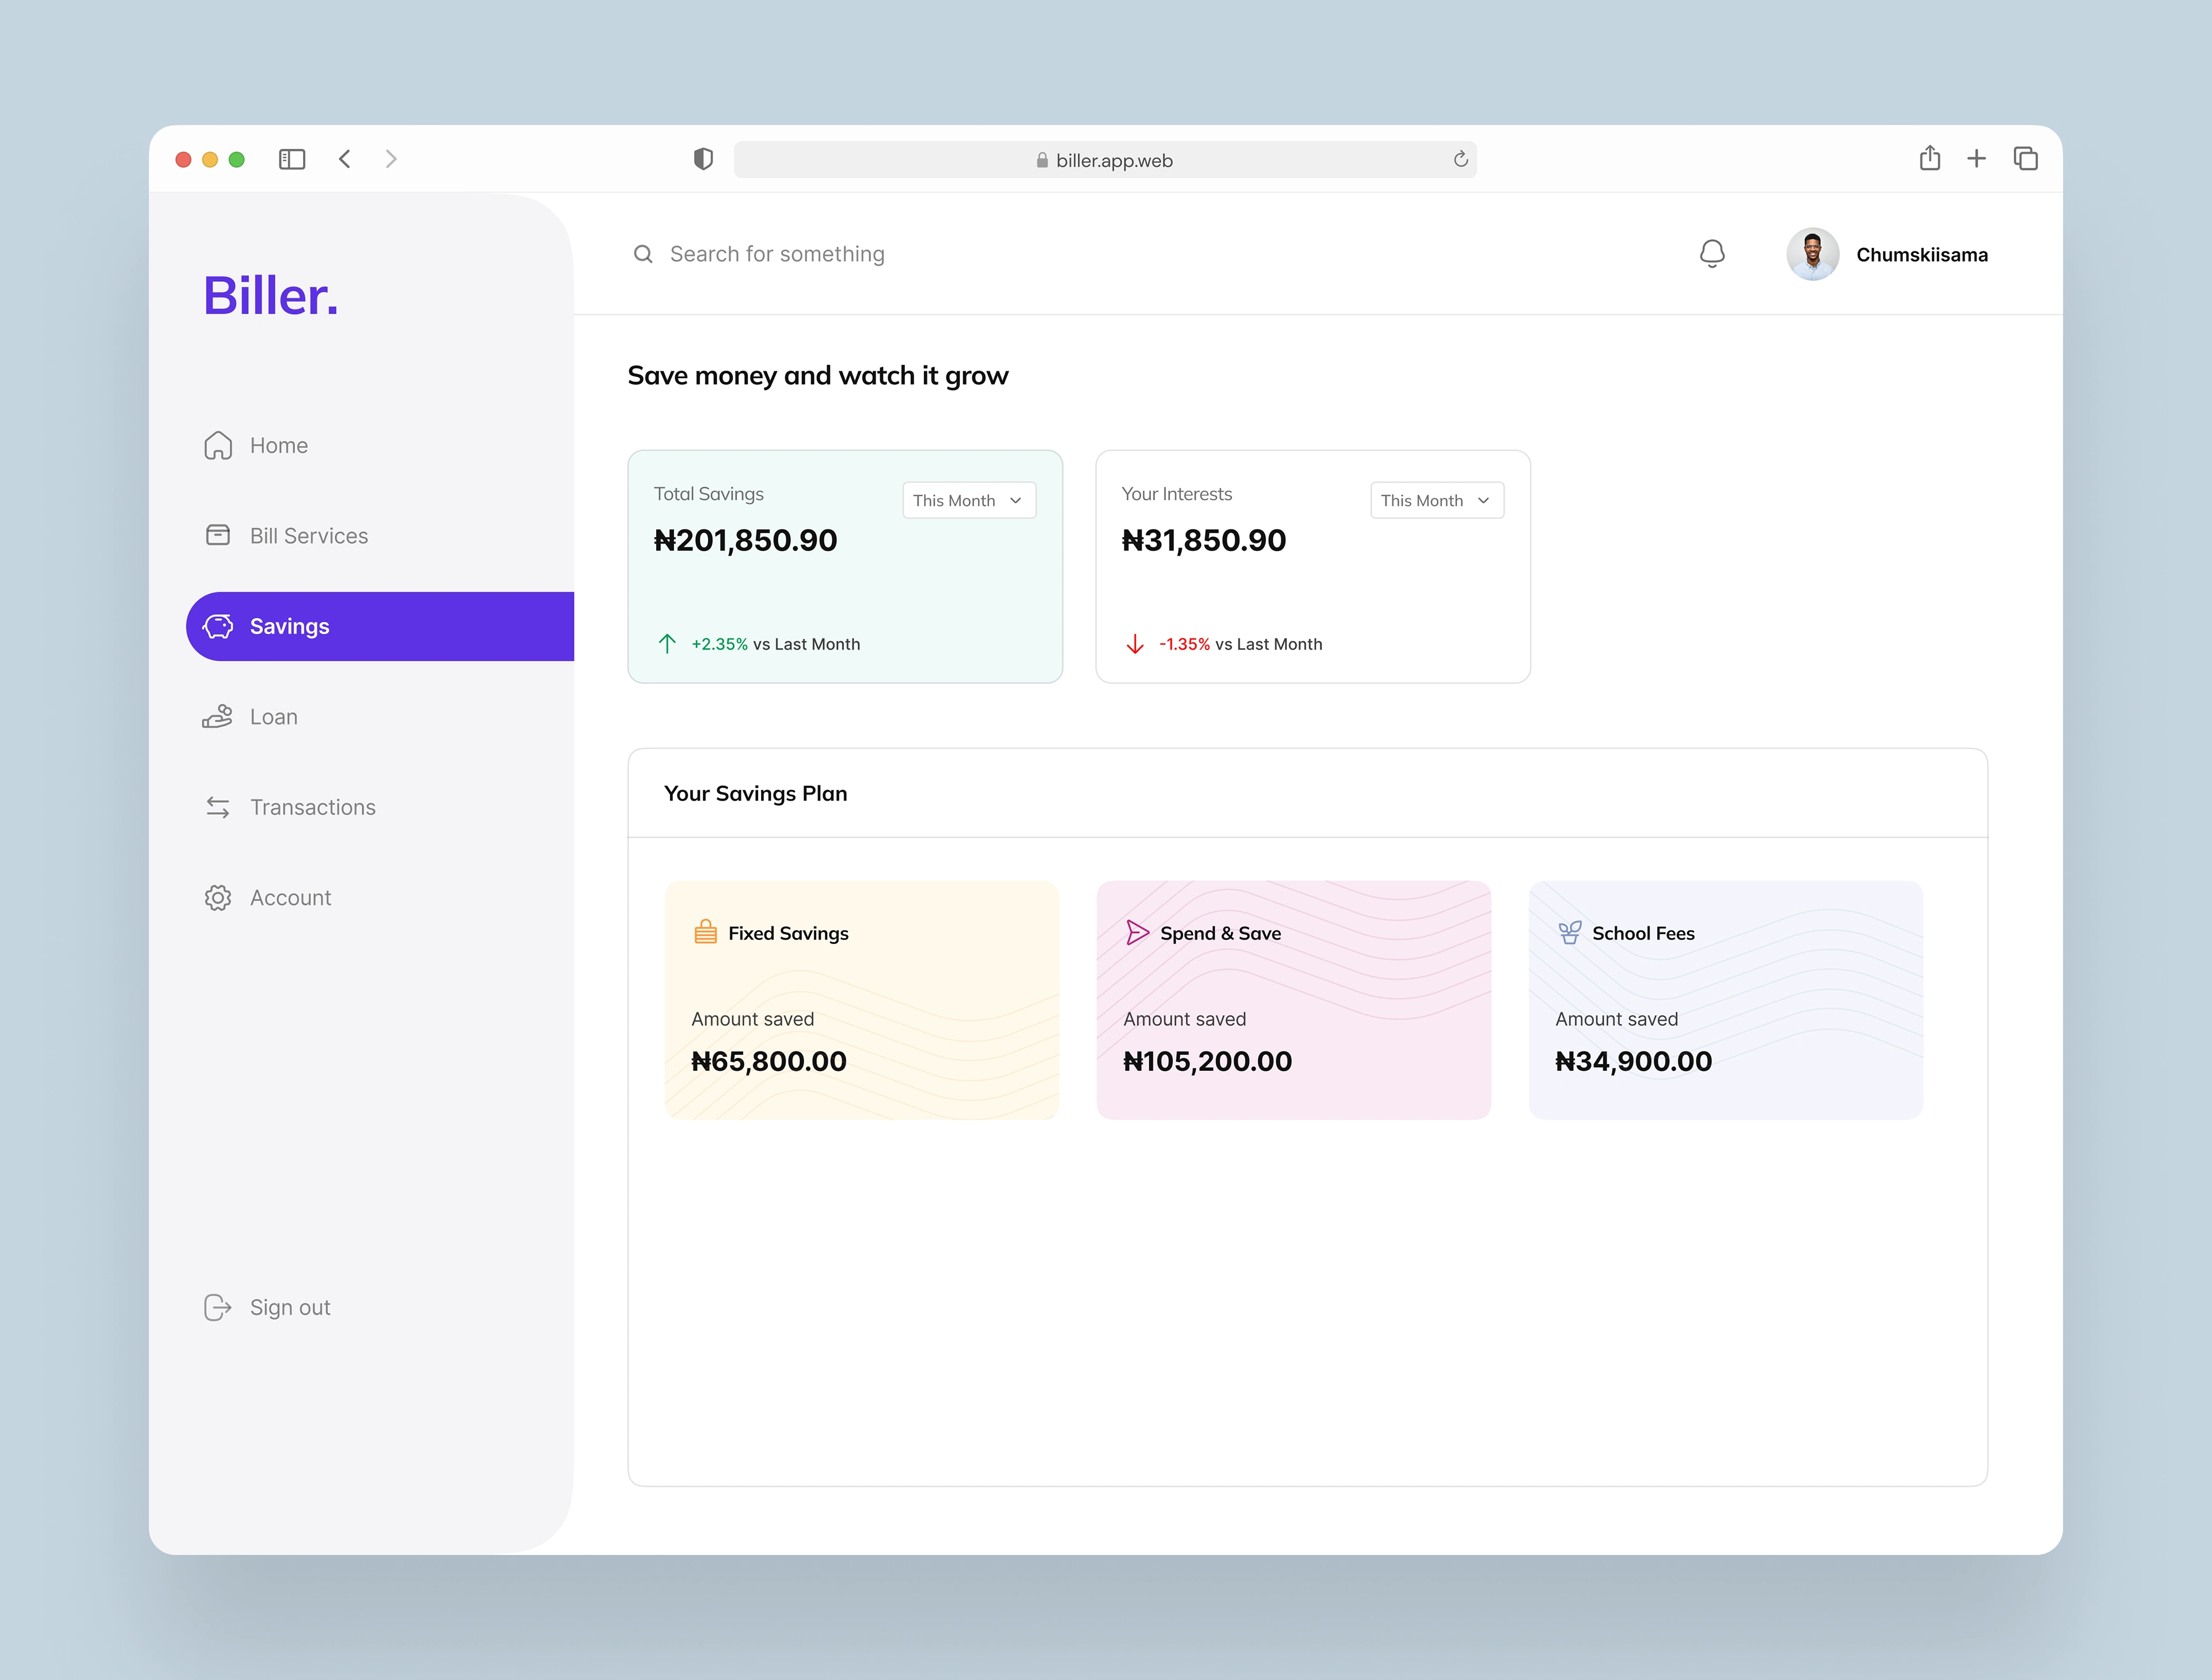Toggle browser sidebar panel icon
Viewport: 2212px width, 1680px height.
pyautogui.click(x=292, y=159)
